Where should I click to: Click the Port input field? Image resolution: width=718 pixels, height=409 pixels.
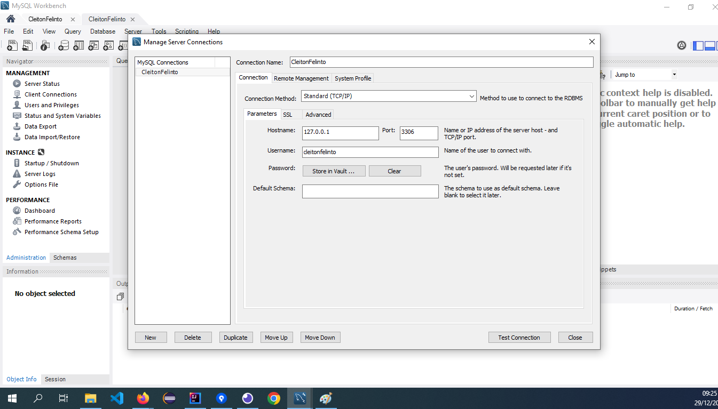(419, 133)
